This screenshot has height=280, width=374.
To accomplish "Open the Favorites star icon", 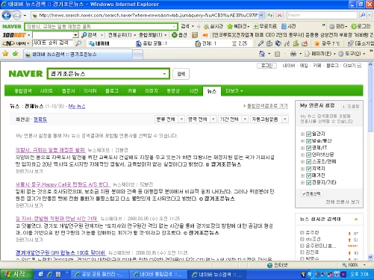I will click(x=5, y=54).
